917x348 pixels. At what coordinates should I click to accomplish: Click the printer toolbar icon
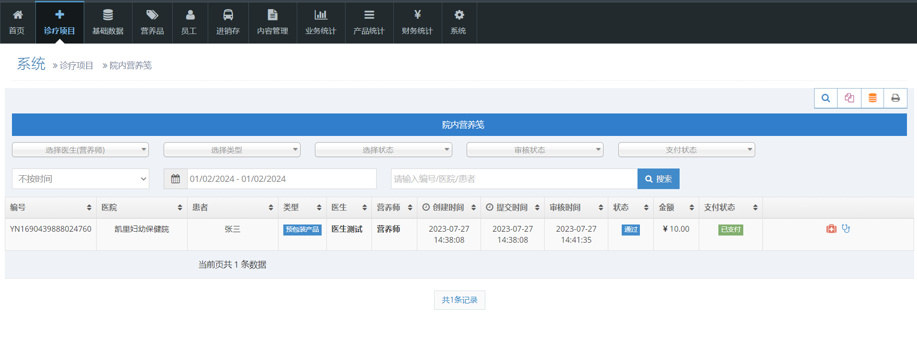coord(895,98)
